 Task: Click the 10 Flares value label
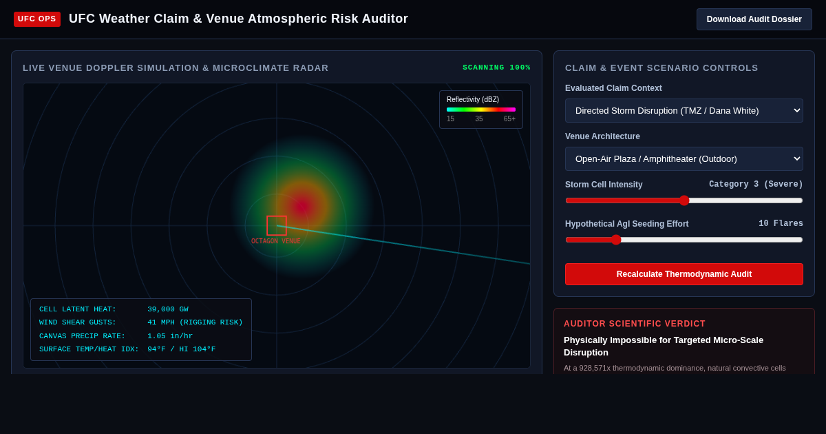pyautogui.click(x=781, y=224)
